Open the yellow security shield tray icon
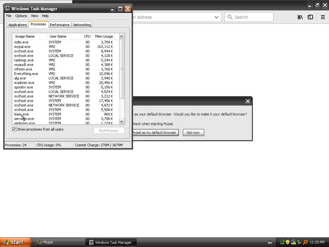The image size is (329, 247). 288,242
